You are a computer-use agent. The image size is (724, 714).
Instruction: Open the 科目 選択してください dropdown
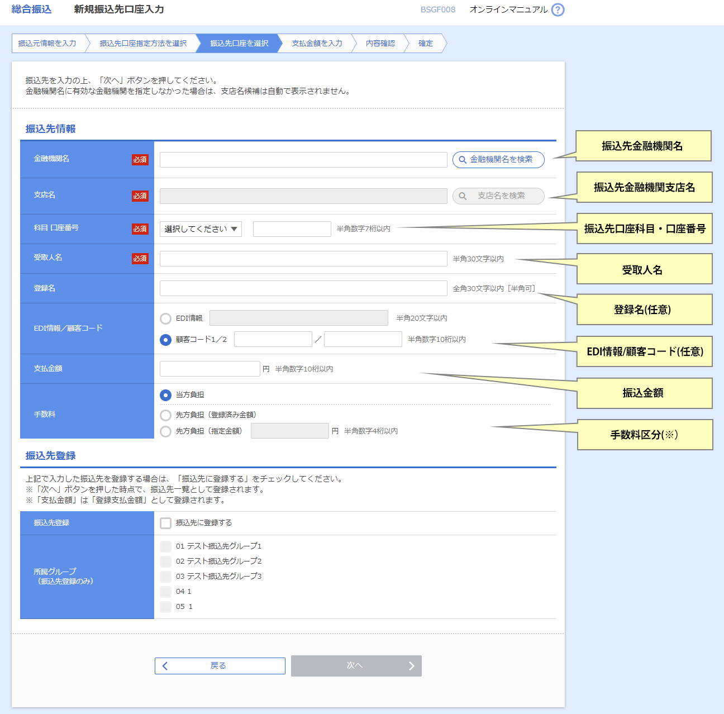(x=201, y=229)
